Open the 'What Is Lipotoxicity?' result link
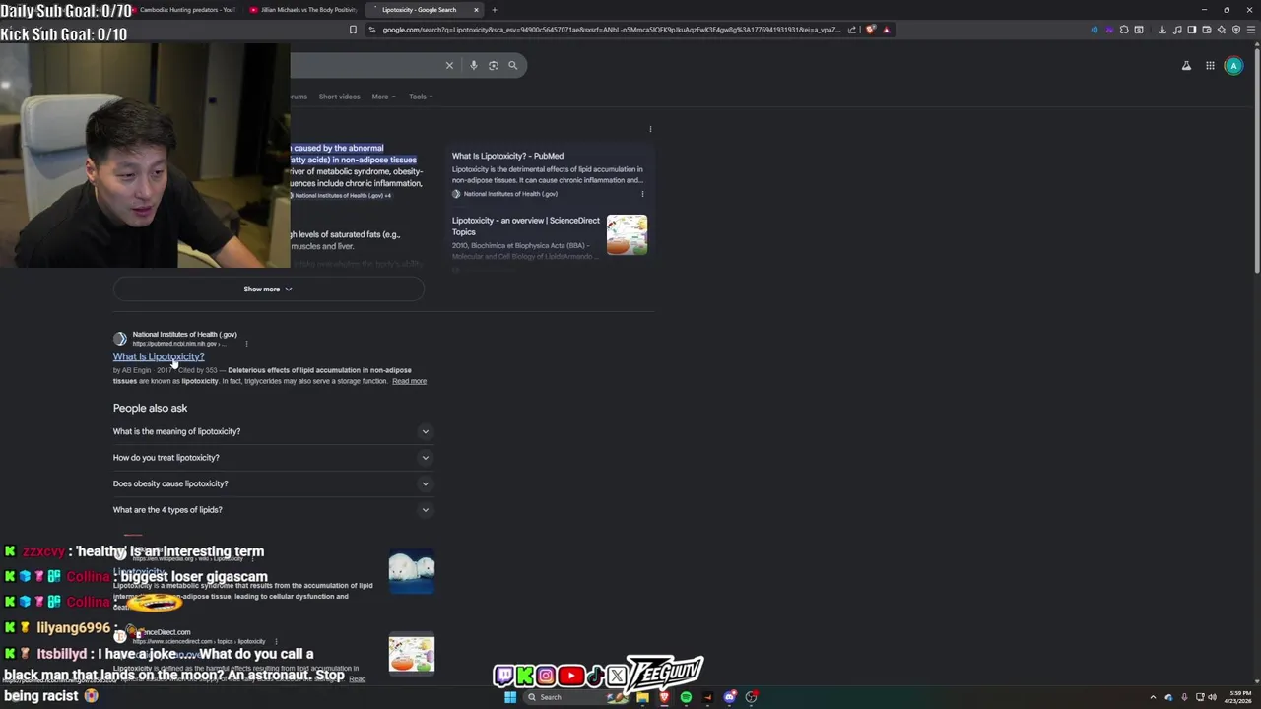 tap(159, 356)
